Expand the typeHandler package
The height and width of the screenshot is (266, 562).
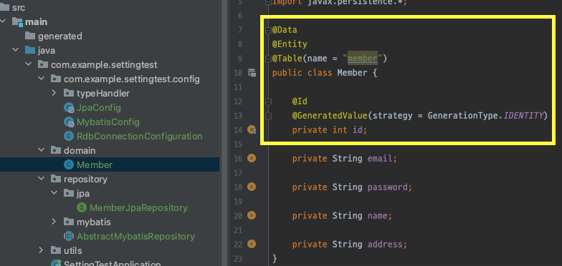[x=54, y=93]
